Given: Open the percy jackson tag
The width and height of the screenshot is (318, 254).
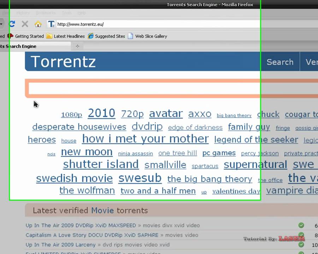Looking at the screenshot, I should [260, 153].
